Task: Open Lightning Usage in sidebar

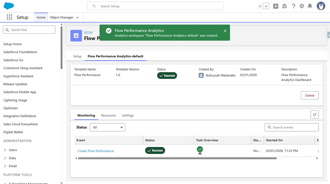Action: point(15,100)
